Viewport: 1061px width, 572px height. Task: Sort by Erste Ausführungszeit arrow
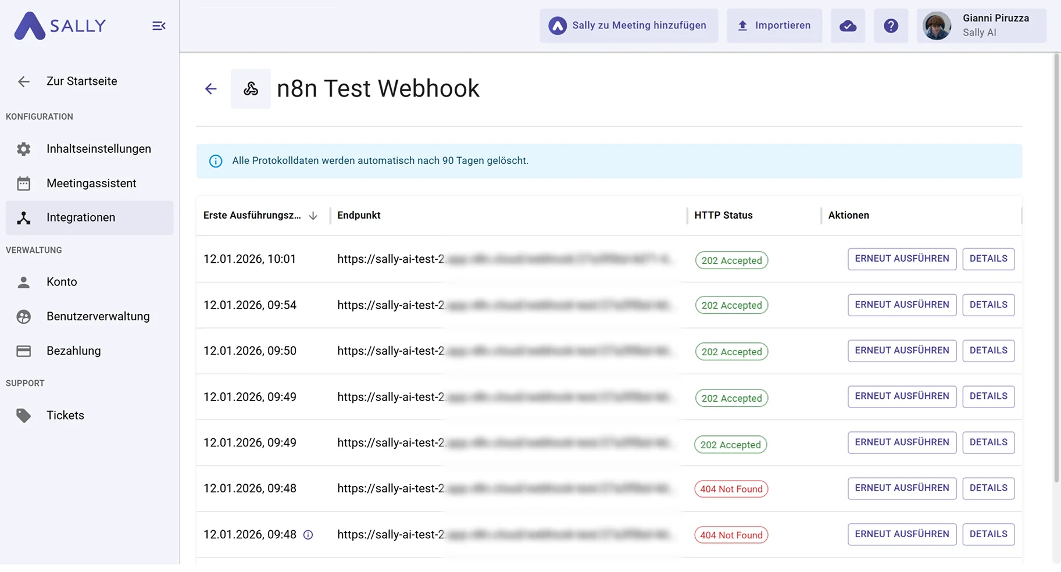point(313,216)
